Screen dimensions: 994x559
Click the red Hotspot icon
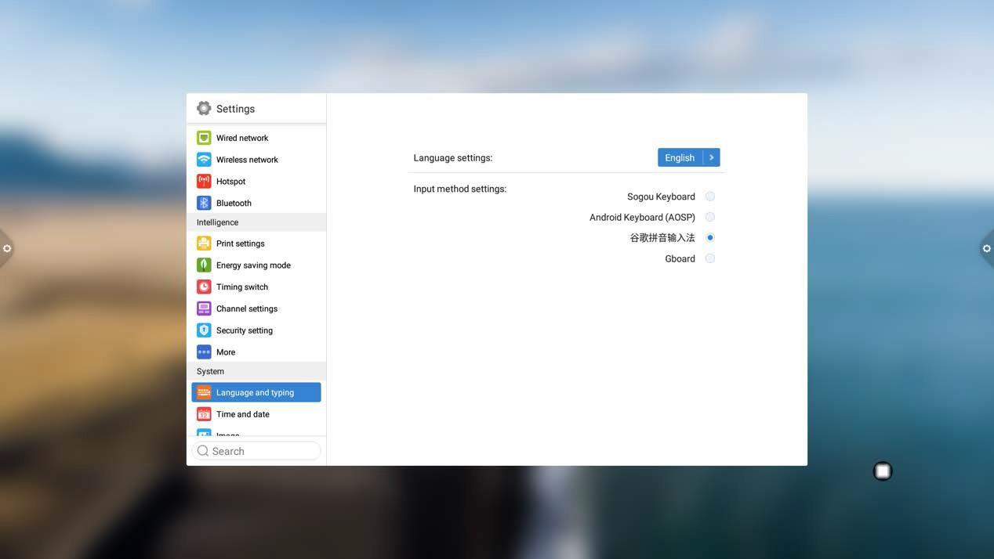click(204, 181)
